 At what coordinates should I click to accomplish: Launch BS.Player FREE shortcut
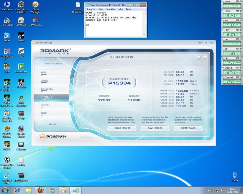pos(7,179)
